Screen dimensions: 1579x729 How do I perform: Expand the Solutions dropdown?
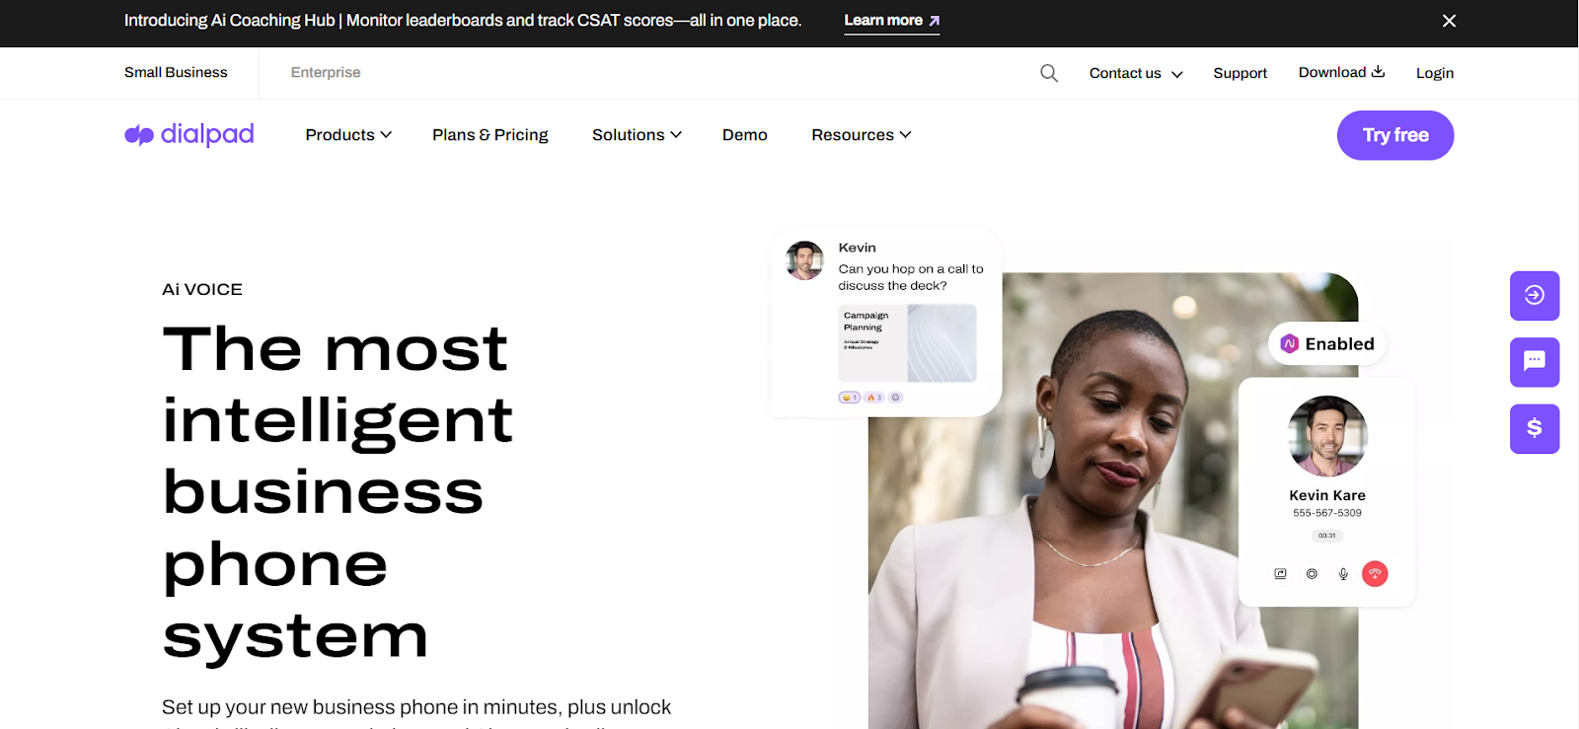[x=637, y=135]
